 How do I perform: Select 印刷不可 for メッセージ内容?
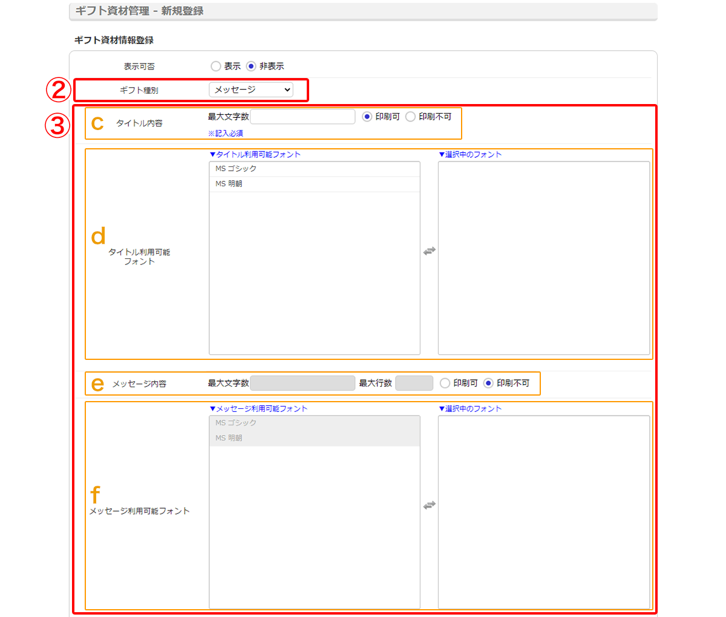coord(488,383)
